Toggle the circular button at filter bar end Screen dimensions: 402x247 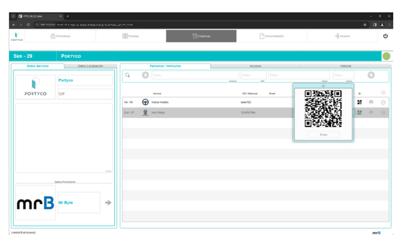pos(371,75)
